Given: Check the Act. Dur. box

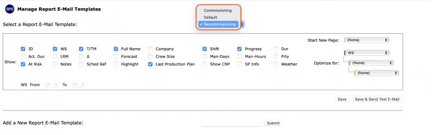Looking at the screenshot, I should (x=23, y=57).
